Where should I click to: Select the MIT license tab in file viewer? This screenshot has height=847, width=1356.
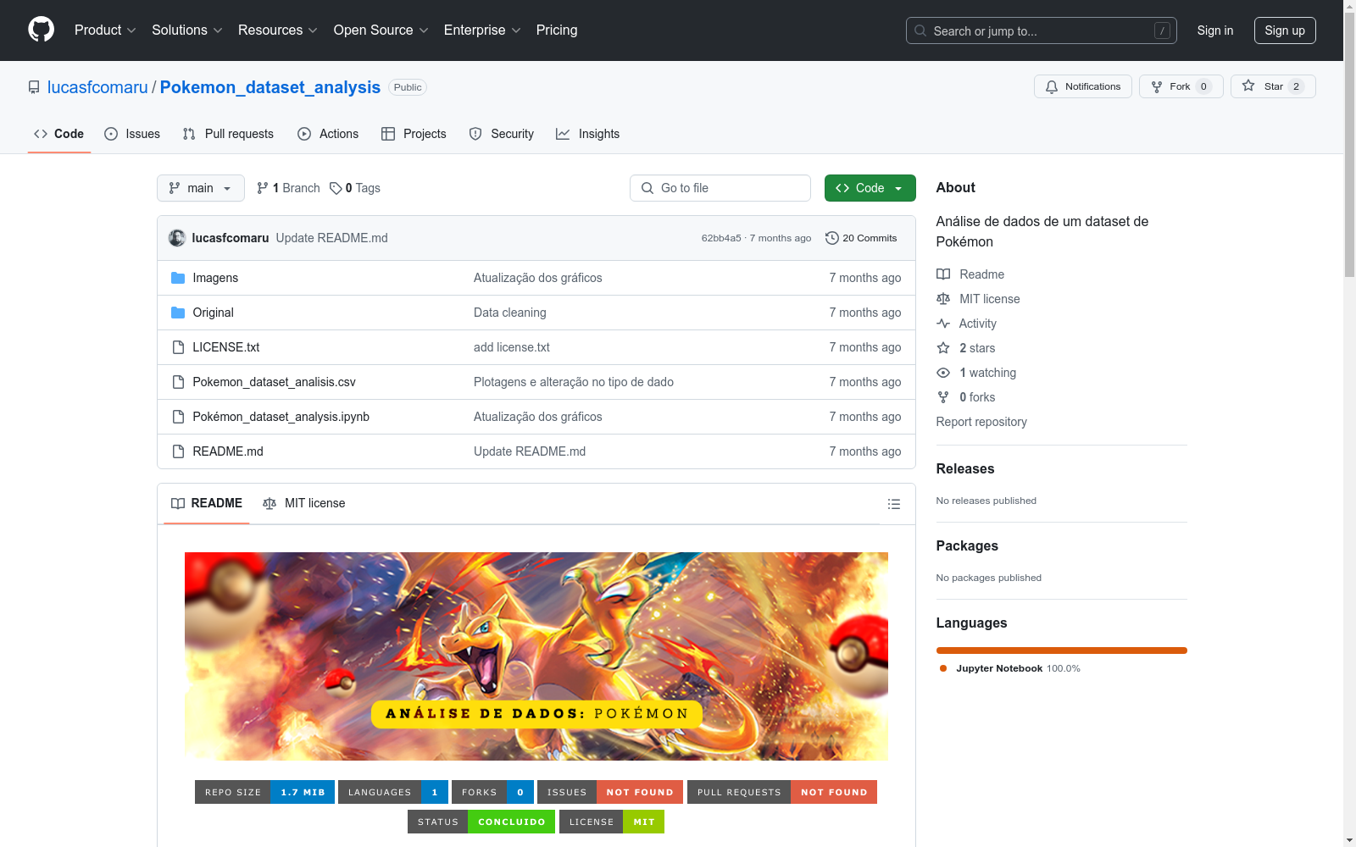click(304, 503)
